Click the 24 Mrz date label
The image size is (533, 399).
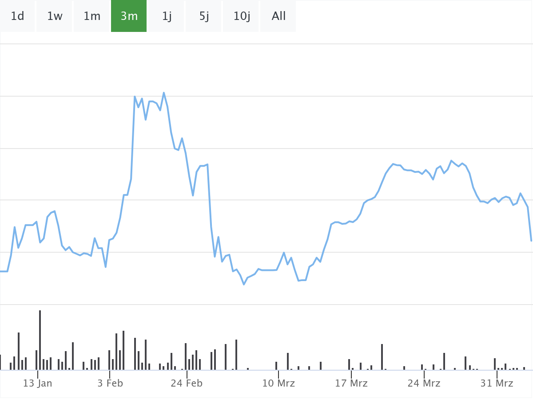[x=424, y=383]
